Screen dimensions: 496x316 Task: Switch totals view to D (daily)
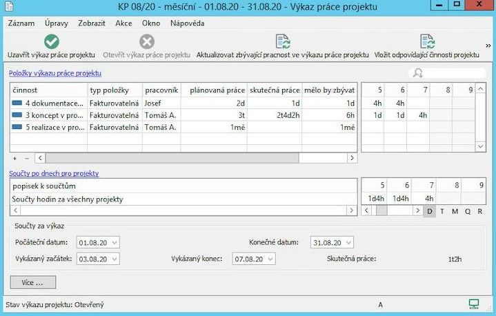point(430,210)
